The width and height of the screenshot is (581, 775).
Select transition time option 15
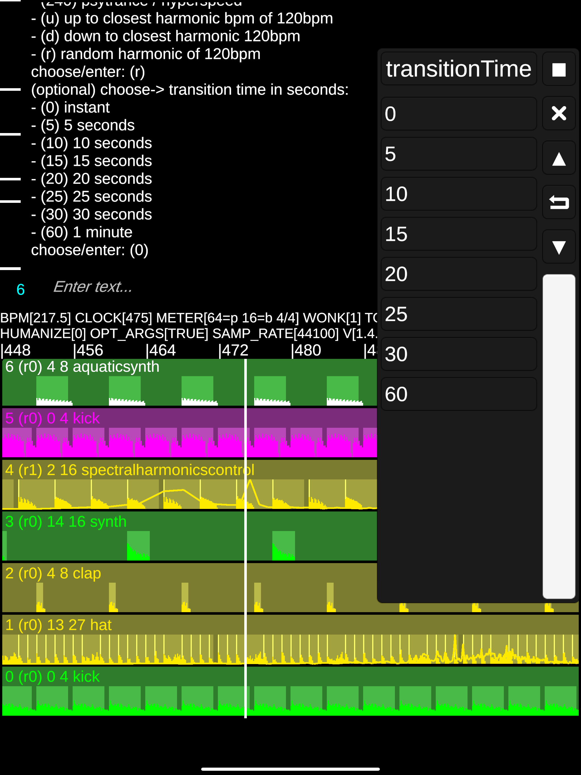(x=459, y=234)
